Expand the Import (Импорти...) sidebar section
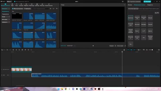Image resolution: width=161 pixels, height=91 pixels. tap(6, 9)
